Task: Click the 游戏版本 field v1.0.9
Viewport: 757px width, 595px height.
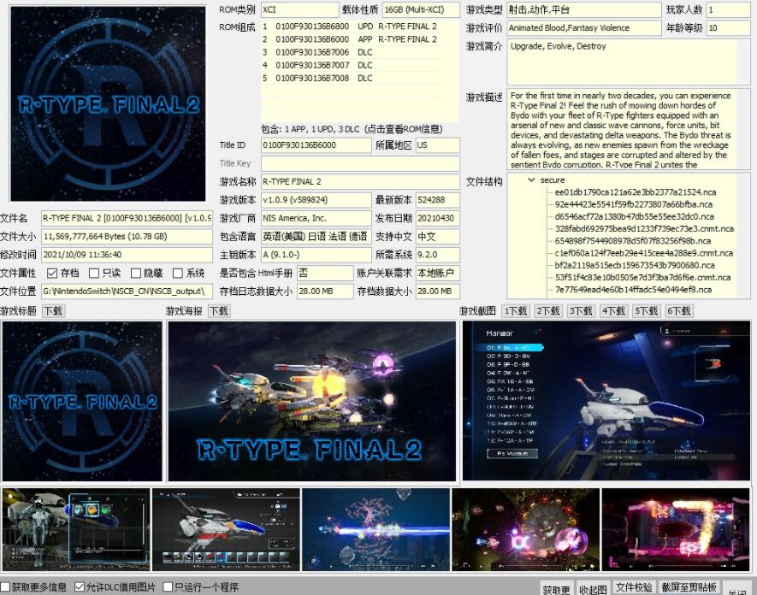Action: (x=316, y=200)
